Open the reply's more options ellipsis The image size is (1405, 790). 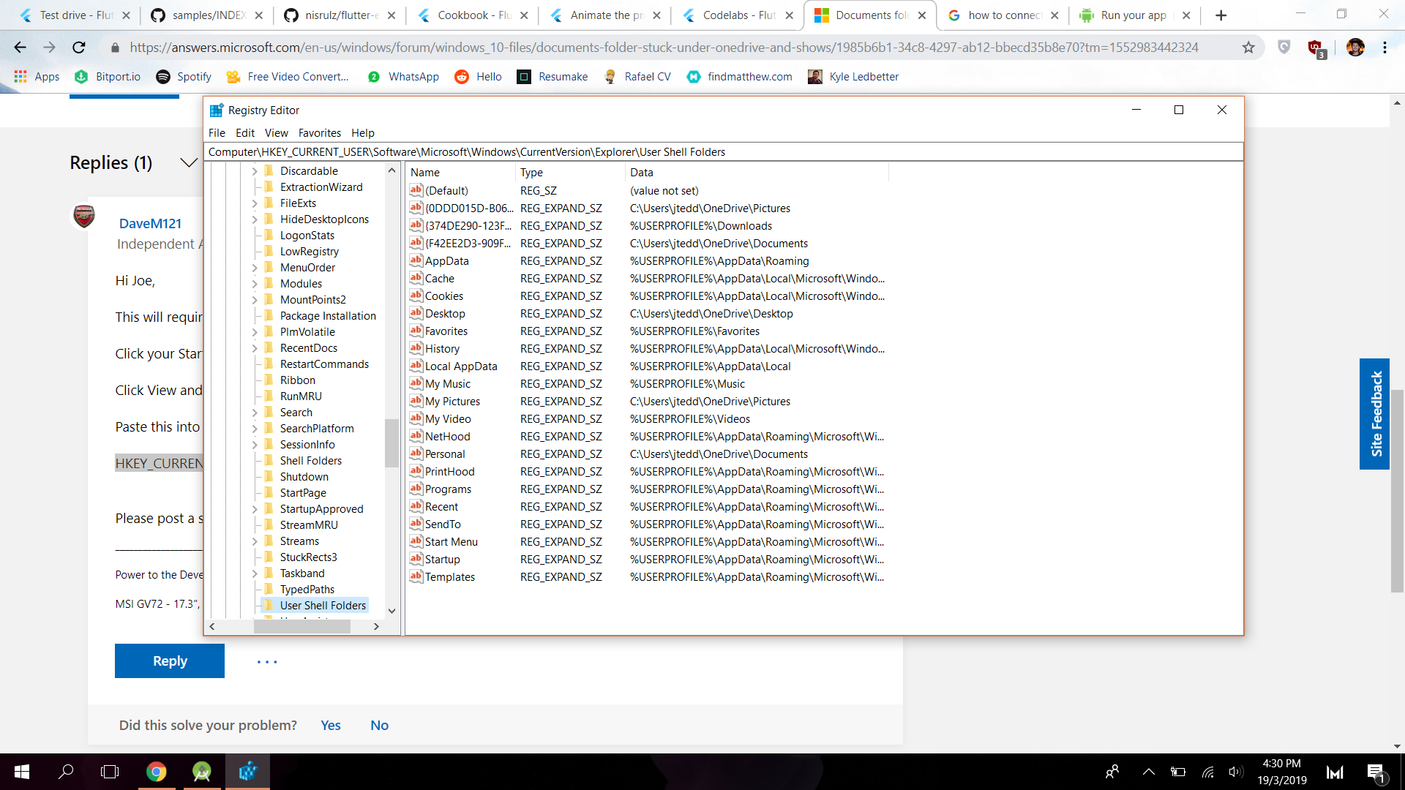267,661
